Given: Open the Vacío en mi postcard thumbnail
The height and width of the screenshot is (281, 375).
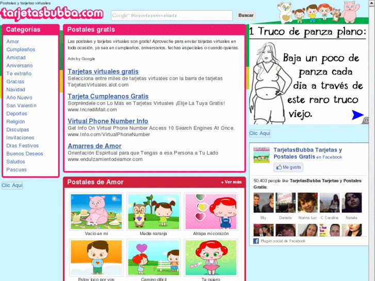Looking at the screenshot, I should pyautogui.click(x=96, y=211).
